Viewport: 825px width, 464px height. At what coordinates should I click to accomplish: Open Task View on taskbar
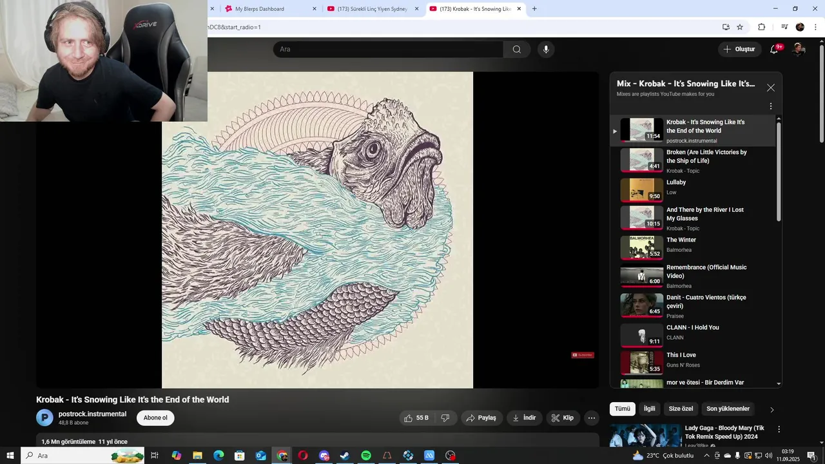(155, 456)
